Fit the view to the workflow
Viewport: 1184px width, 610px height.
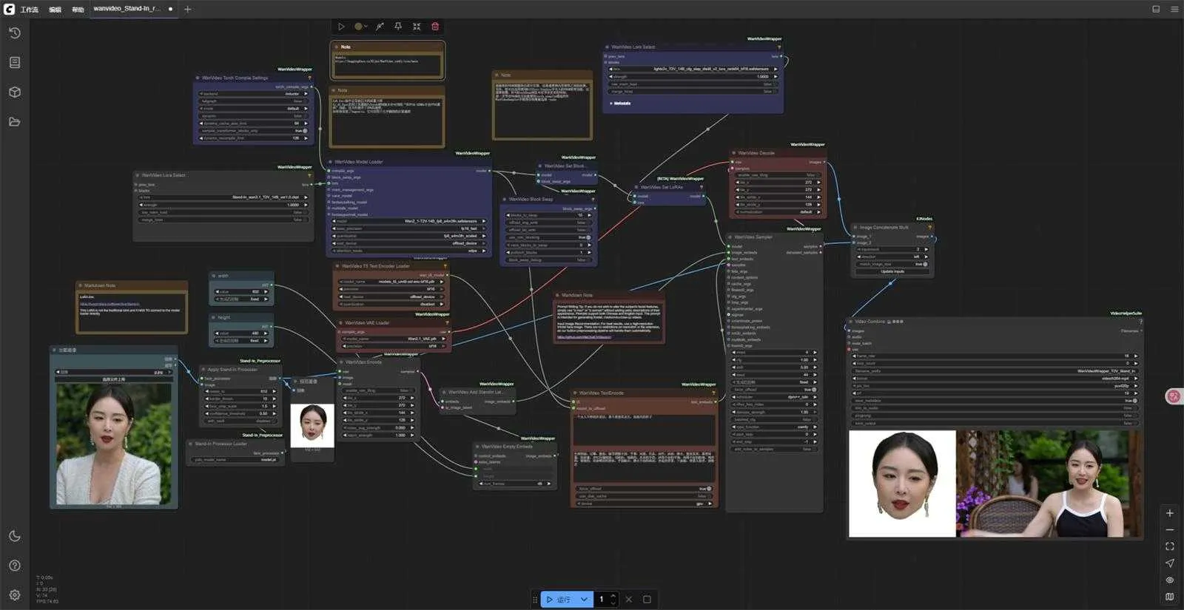(1169, 546)
